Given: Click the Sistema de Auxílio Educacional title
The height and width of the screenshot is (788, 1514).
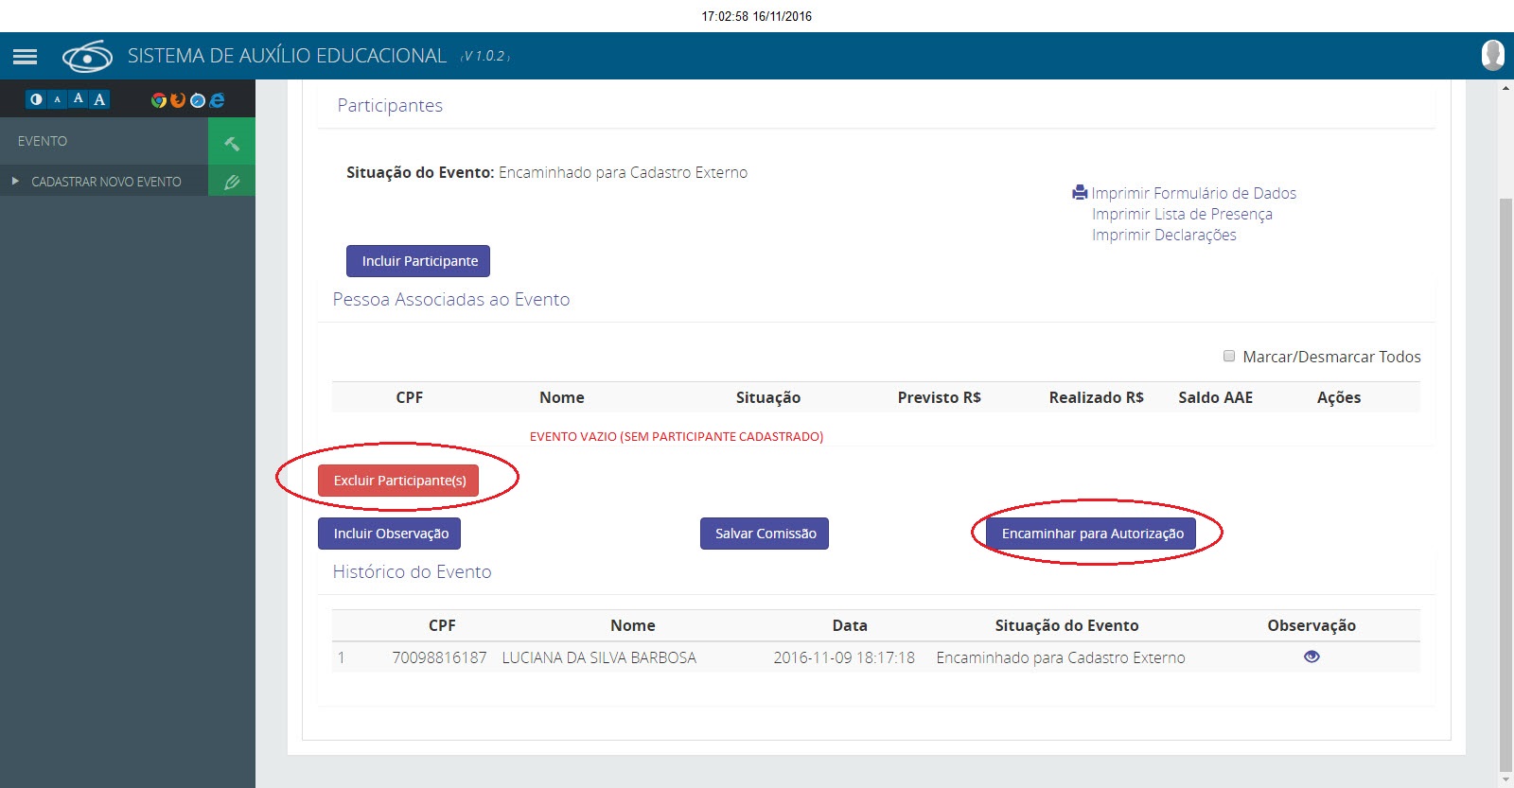Looking at the screenshot, I should (287, 56).
